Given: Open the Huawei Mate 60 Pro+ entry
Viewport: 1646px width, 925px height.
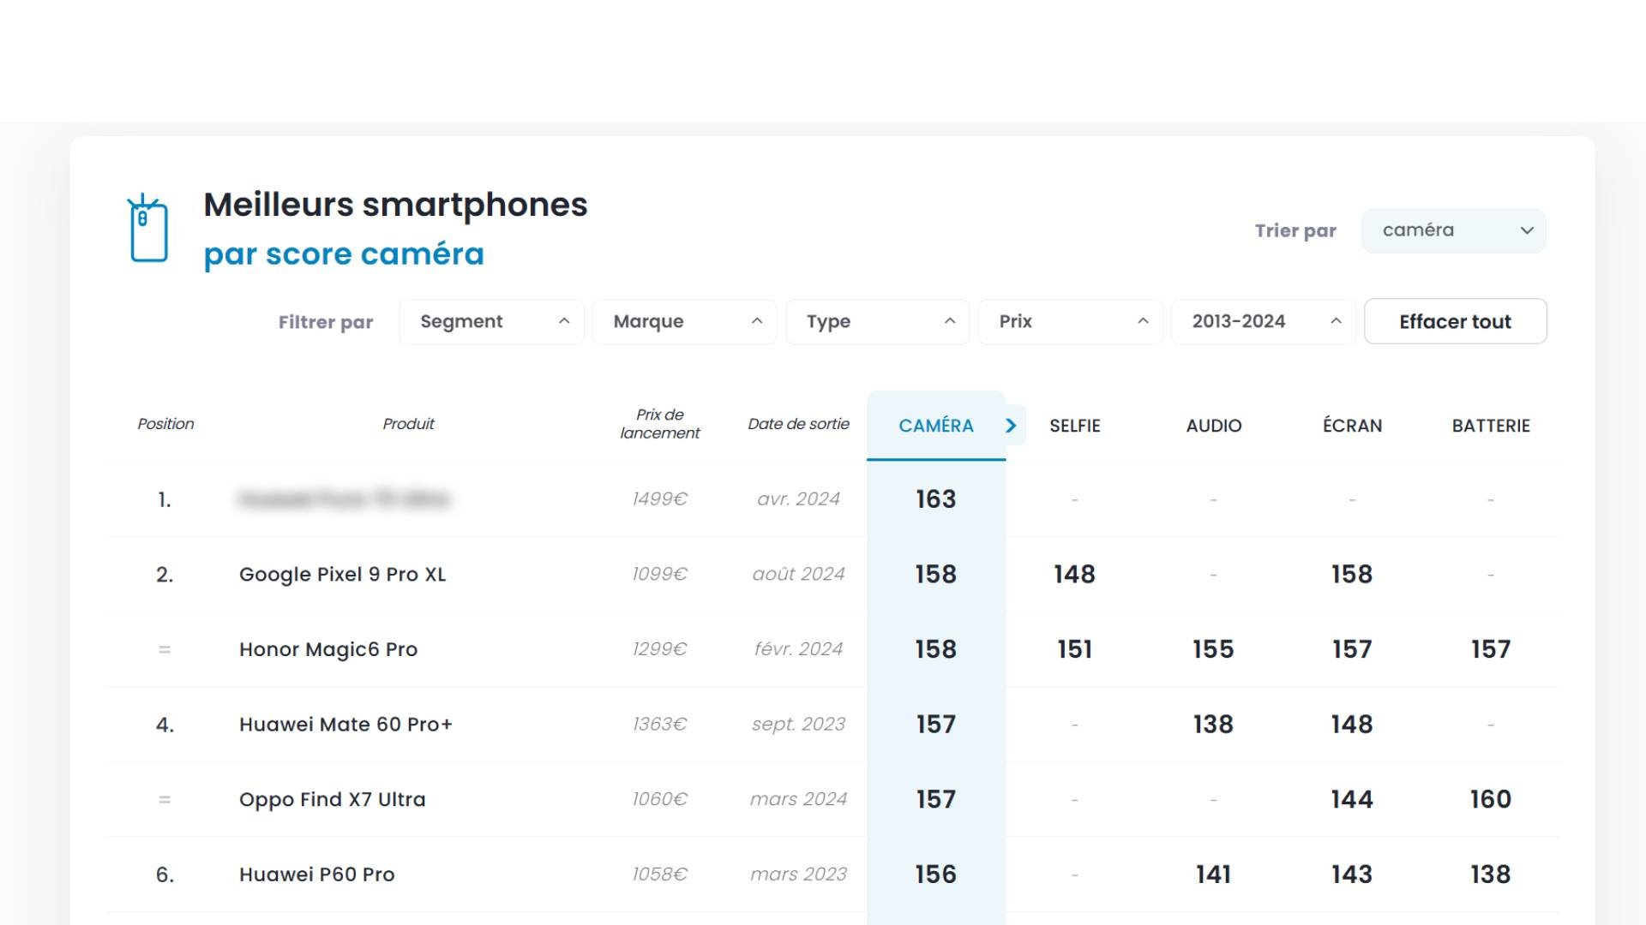Looking at the screenshot, I should point(345,725).
